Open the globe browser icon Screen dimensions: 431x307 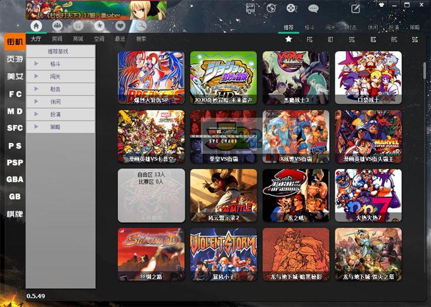tap(271, 8)
